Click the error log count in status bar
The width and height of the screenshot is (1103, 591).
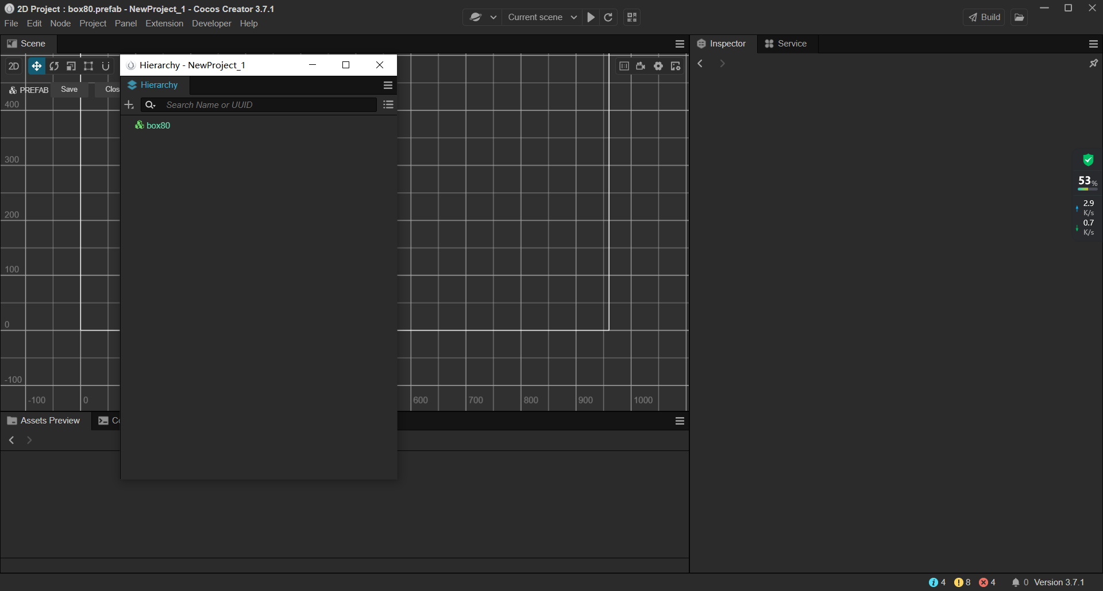pyautogui.click(x=988, y=582)
